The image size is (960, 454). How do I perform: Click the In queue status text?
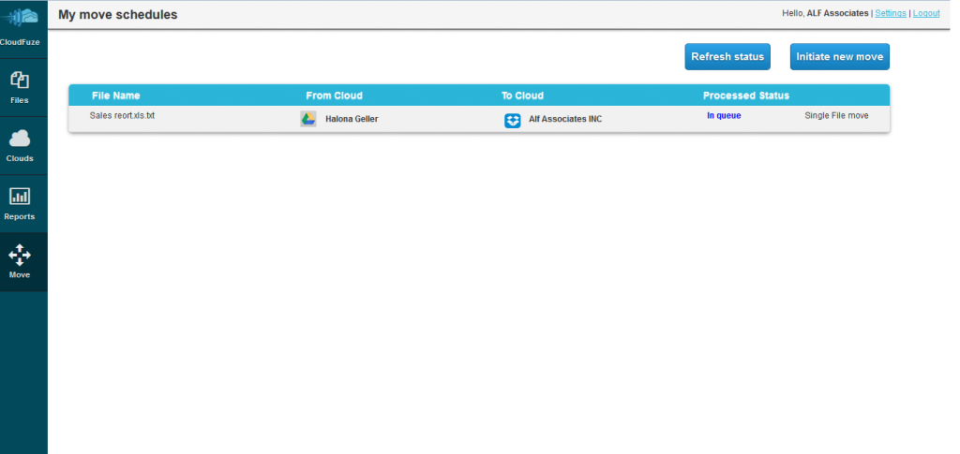point(724,115)
